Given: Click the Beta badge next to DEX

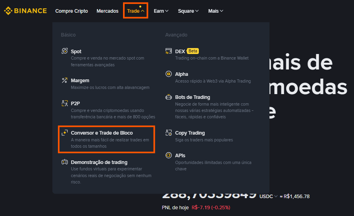Looking at the screenshot, I should pyautogui.click(x=193, y=51).
